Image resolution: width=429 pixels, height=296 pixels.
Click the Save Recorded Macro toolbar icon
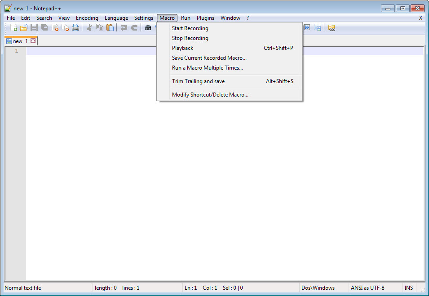coord(318,28)
